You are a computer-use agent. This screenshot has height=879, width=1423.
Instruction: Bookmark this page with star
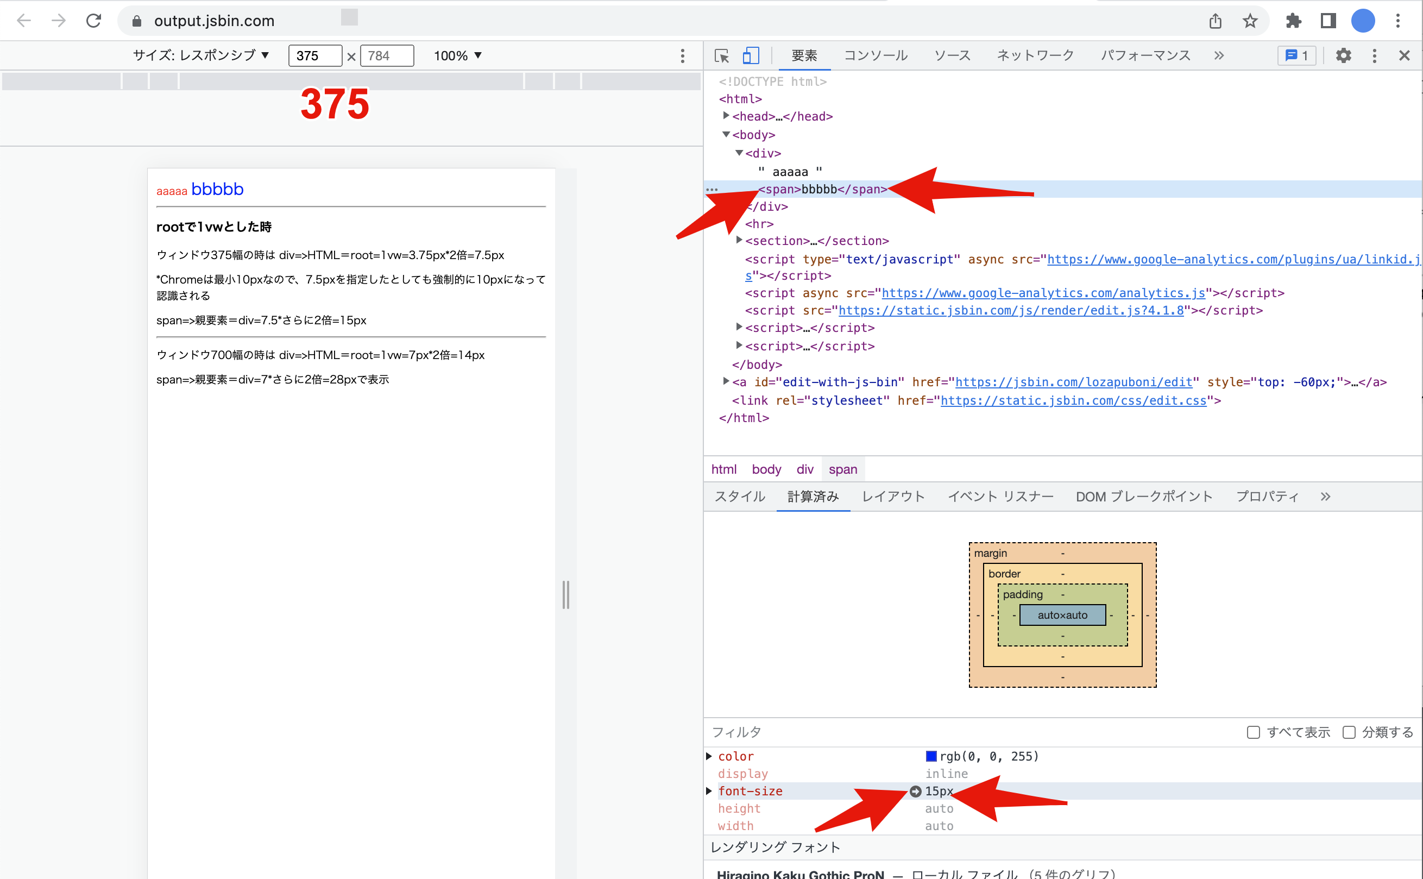pyautogui.click(x=1250, y=22)
